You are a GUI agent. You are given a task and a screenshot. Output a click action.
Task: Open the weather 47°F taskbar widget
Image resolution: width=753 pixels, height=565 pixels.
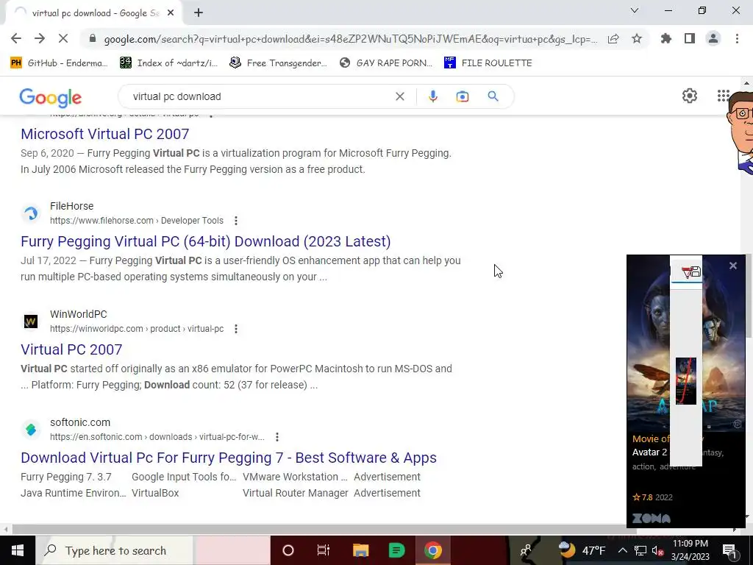(x=582, y=550)
